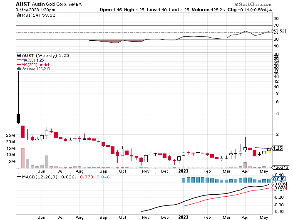Click the -0.20 label on MACD axis
This screenshot has height=220, width=293.
coord(278,198)
